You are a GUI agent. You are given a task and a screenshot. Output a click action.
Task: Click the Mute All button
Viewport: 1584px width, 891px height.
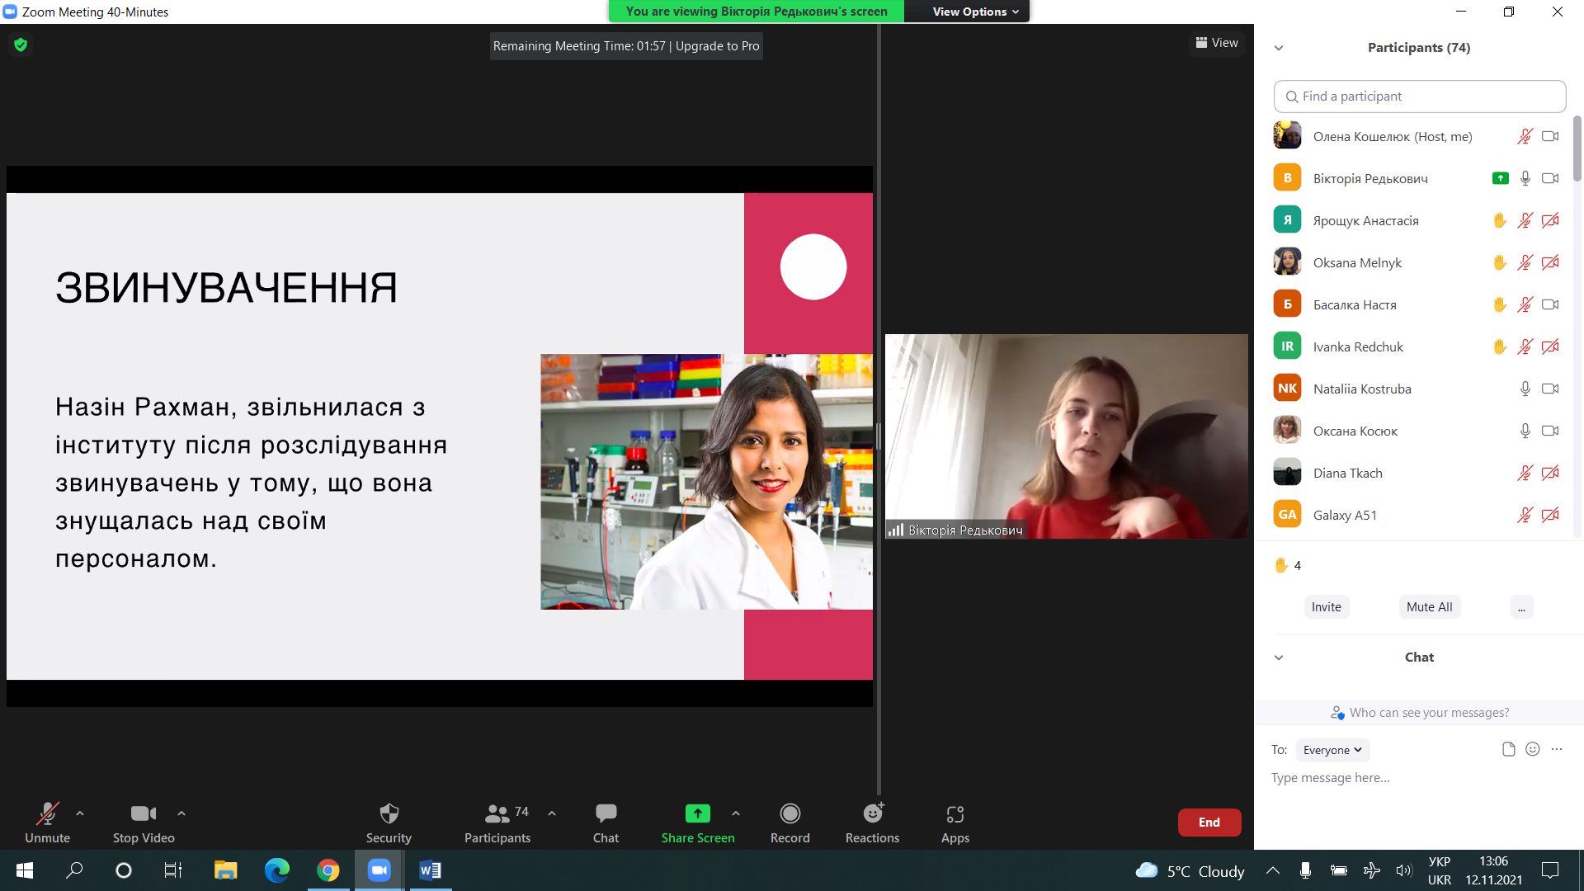click(x=1429, y=607)
